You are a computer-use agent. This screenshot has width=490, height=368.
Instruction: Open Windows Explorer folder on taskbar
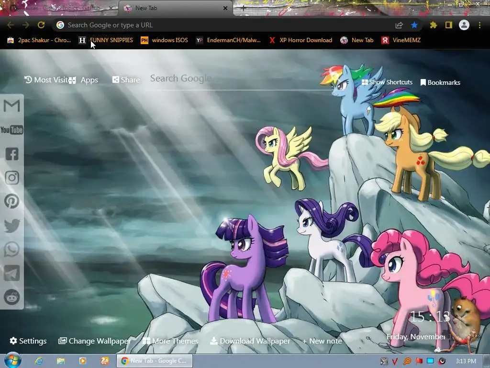[61, 361]
